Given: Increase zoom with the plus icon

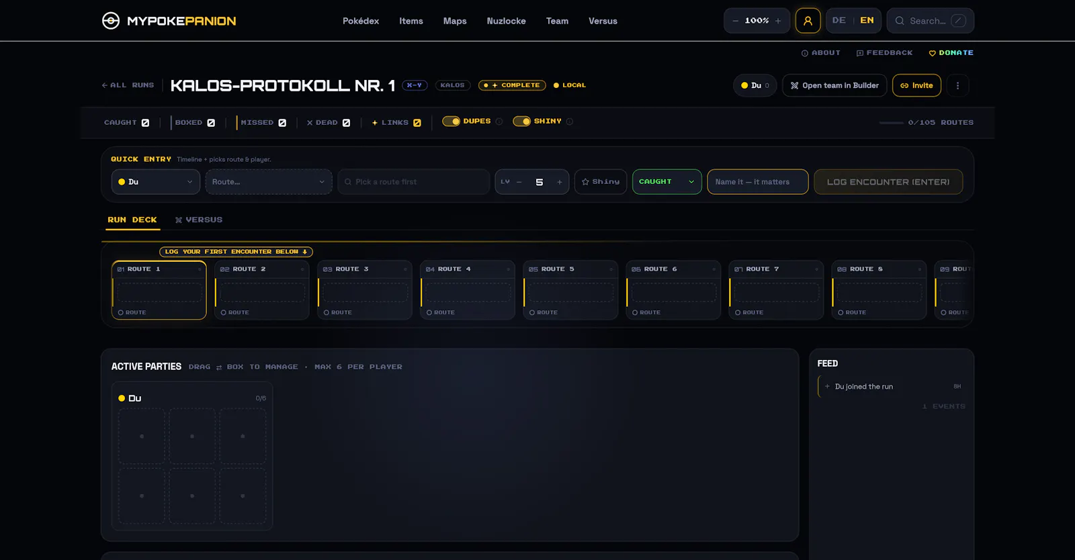Looking at the screenshot, I should [x=778, y=21].
